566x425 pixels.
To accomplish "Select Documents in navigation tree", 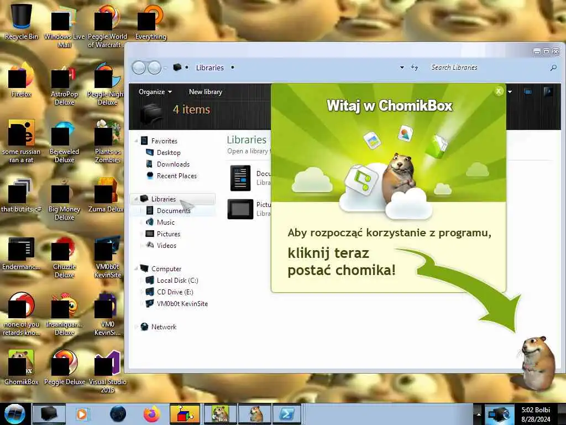I will (x=173, y=211).
